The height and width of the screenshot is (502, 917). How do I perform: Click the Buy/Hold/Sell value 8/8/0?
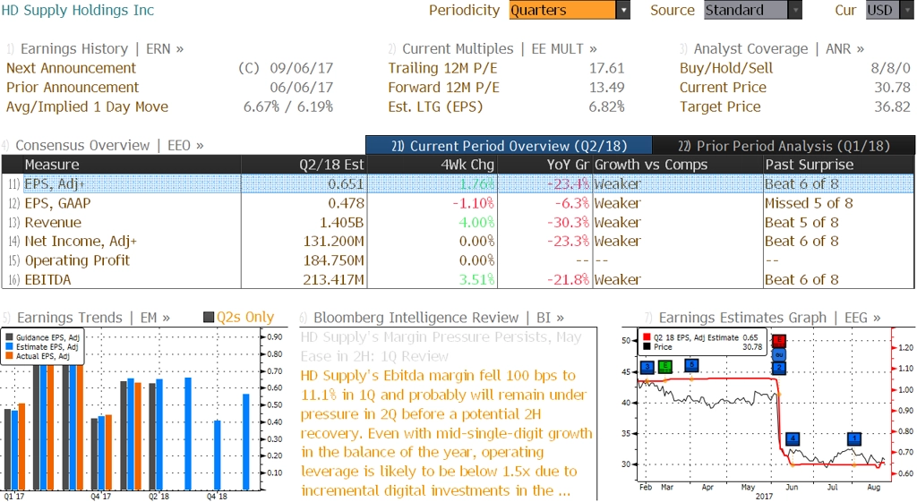[890, 68]
